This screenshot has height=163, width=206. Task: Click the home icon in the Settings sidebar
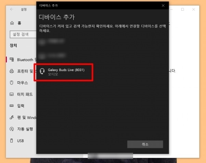(x=12, y=23)
